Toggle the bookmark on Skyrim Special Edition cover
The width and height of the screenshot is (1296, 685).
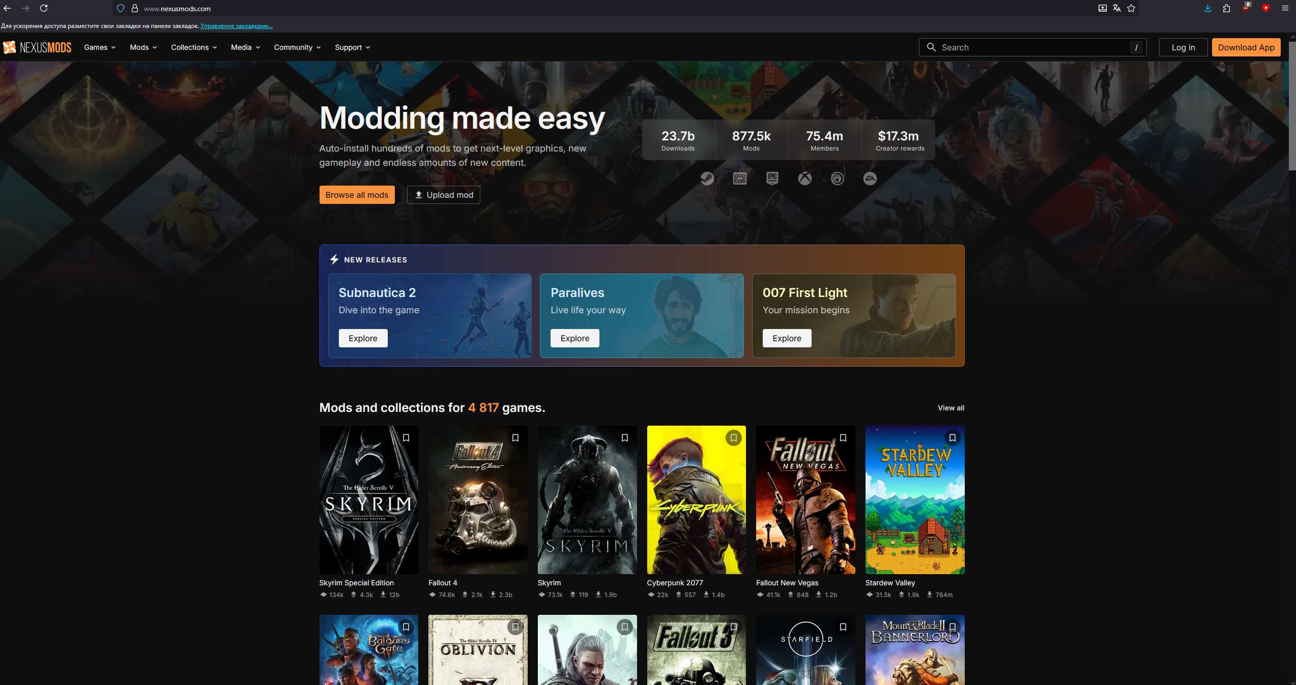click(x=406, y=438)
